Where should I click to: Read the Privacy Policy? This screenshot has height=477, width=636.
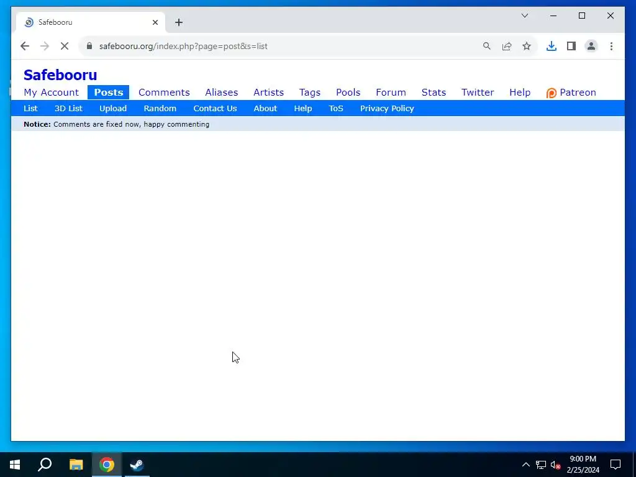pos(387,108)
